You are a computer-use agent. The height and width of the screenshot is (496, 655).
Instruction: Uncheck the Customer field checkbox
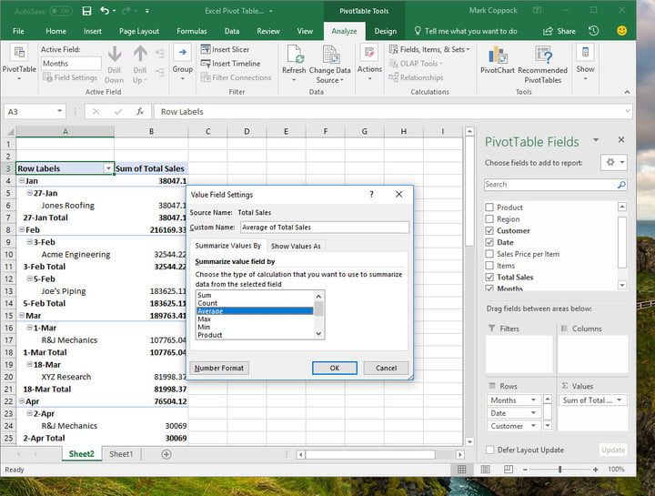click(x=489, y=231)
